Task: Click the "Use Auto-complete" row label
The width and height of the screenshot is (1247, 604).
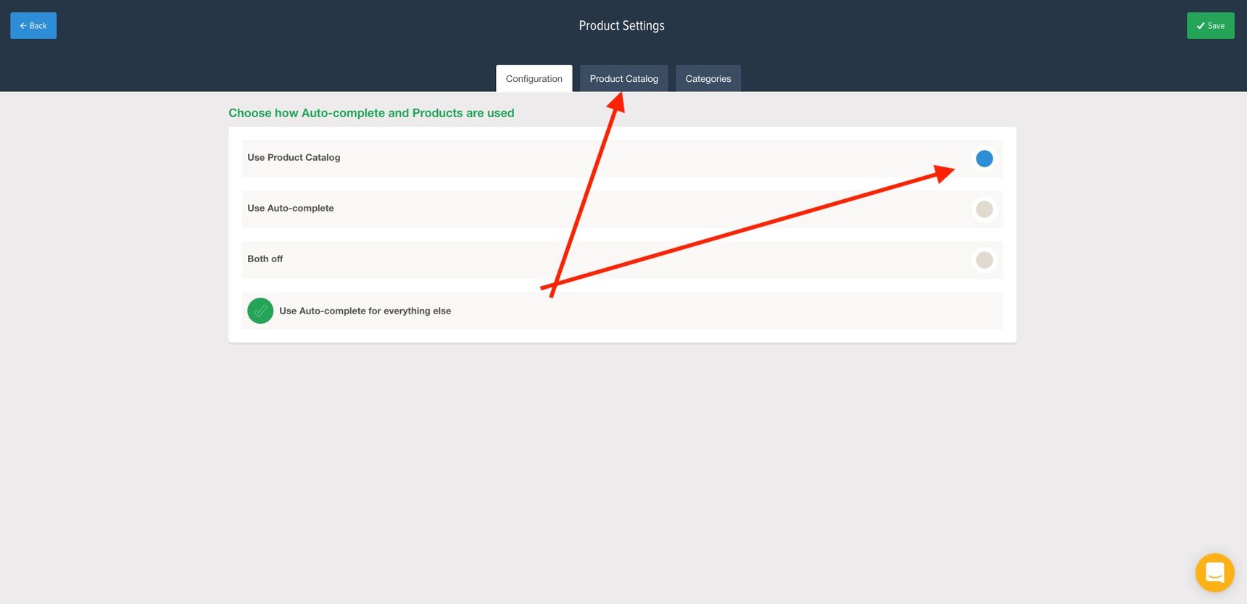Action: coord(291,209)
